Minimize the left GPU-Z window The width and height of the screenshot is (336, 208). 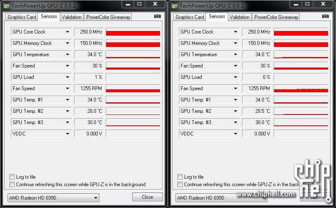[x=128, y=4]
